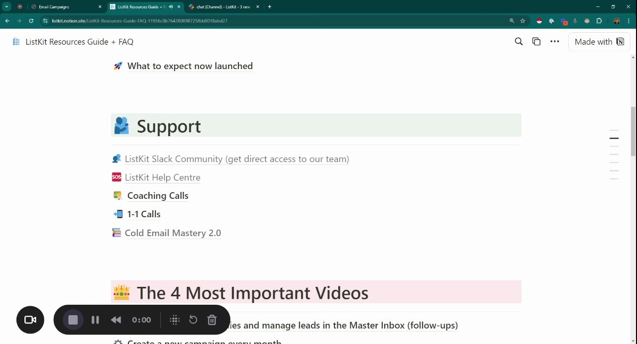Screen dimensions: 637x344
Task: Open the Extensions puzzle menu
Action: pos(599,21)
